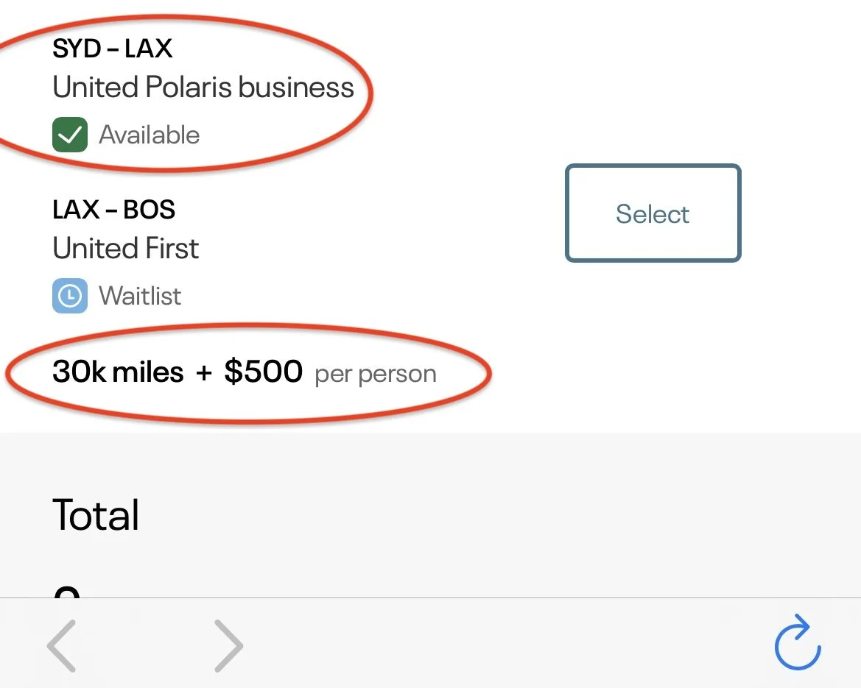This screenshot has height=688, width=861.
Task: Tap the plus sign between miles and dollars
Action: (204, 373)
